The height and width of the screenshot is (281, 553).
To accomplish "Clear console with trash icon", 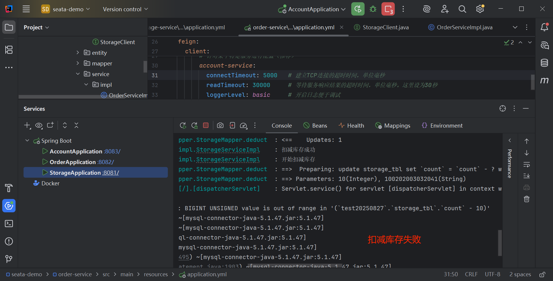I will [x=527, y=199].
